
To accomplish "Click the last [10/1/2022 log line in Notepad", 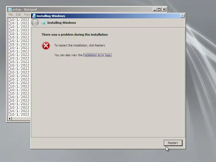I will pyautogui.click(x=19, y=114).
